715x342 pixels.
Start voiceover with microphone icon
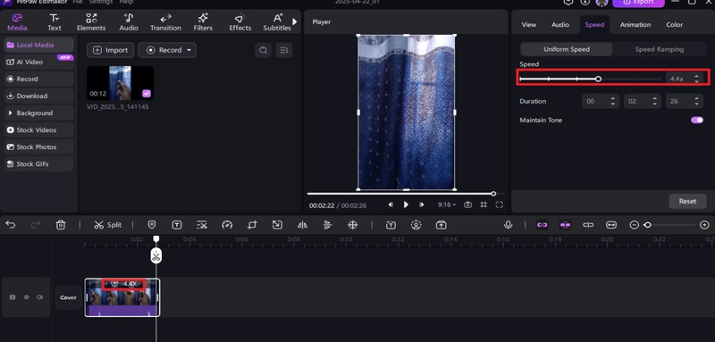(x=508, y=225)
